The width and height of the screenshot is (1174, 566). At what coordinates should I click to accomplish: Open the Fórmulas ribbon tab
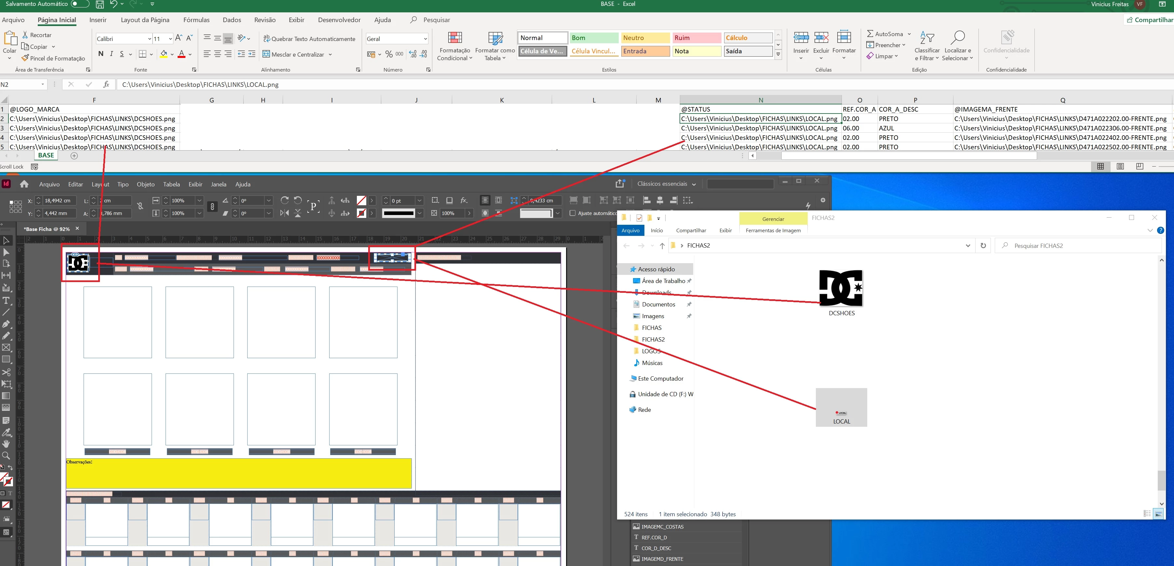click(196, 20)
